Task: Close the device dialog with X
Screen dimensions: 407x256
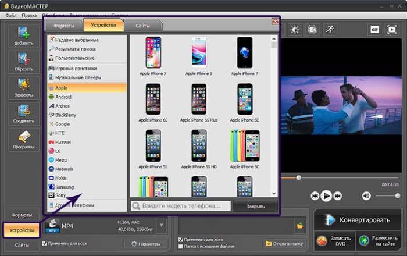Action: (275, 22)
